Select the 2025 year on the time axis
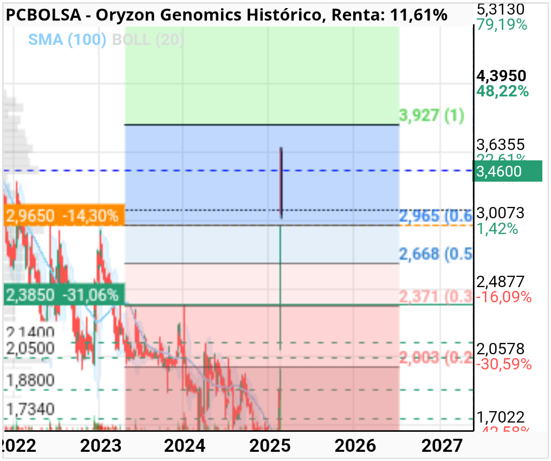 270,445
